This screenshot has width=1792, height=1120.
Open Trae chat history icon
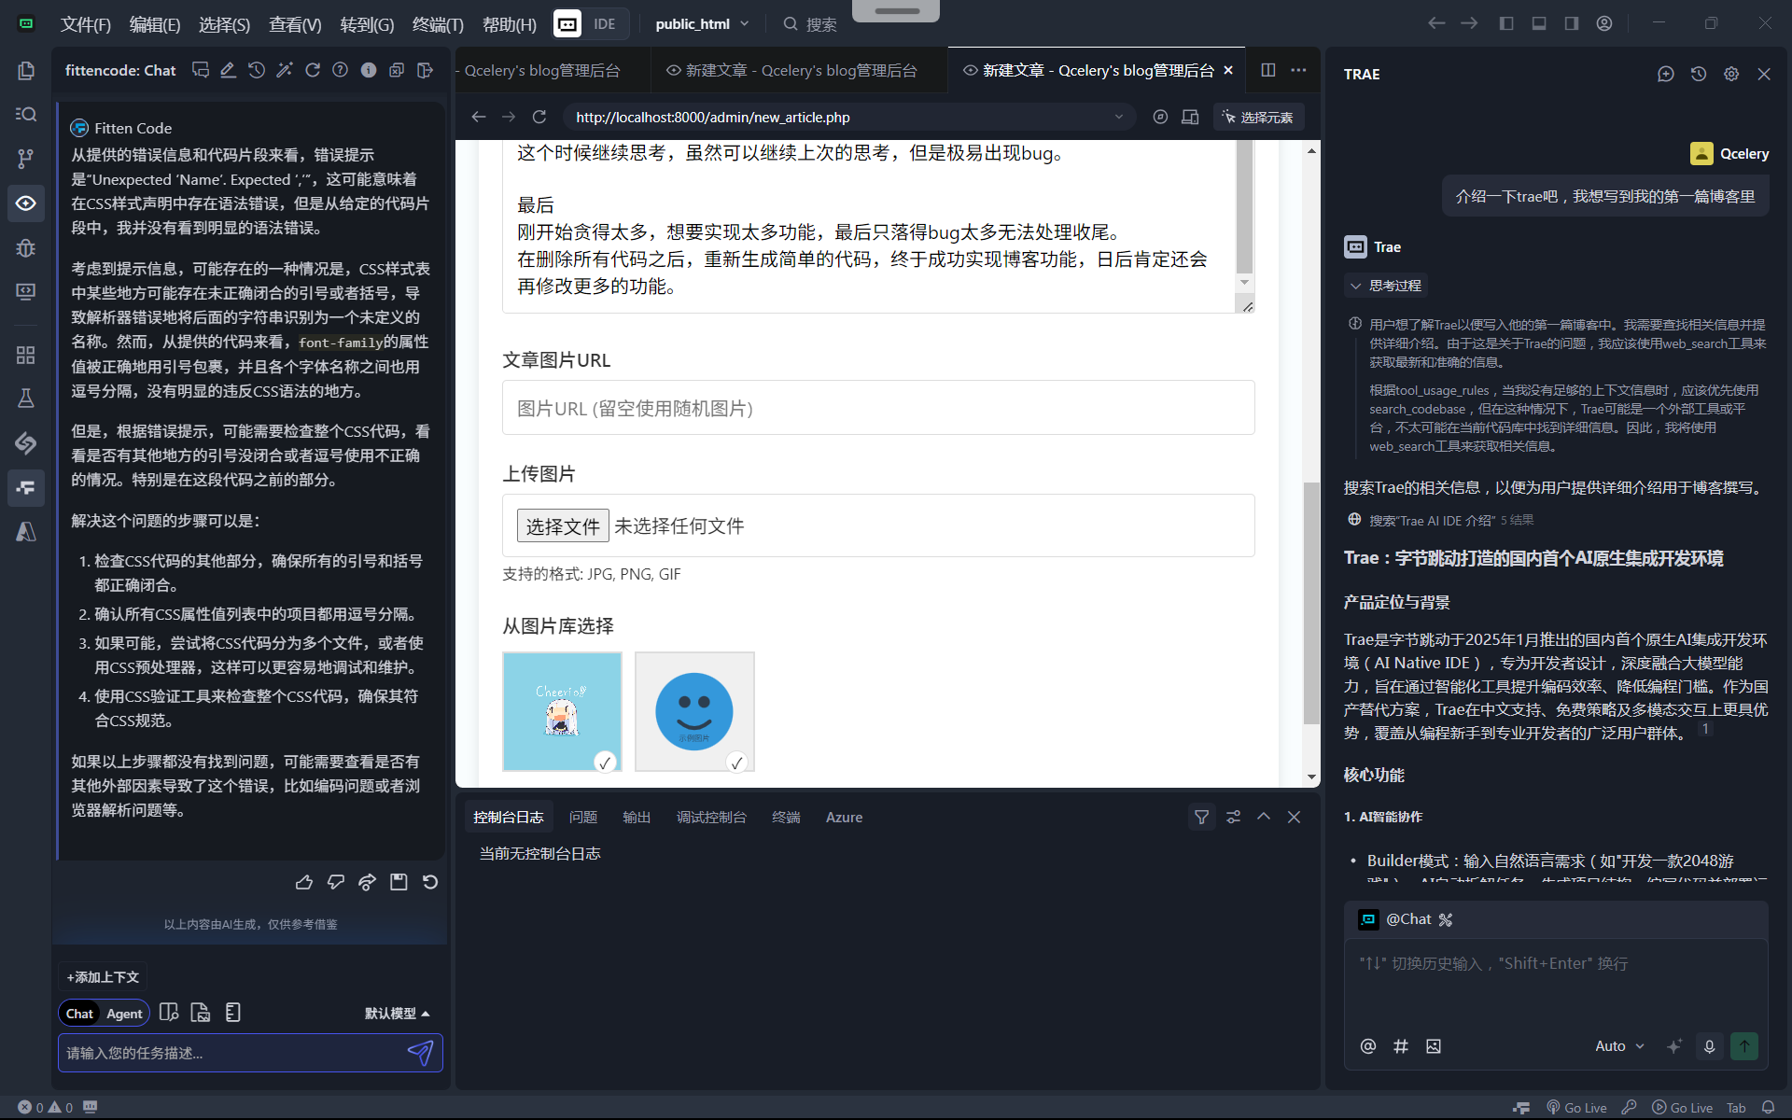click(x=1699, y=74)
